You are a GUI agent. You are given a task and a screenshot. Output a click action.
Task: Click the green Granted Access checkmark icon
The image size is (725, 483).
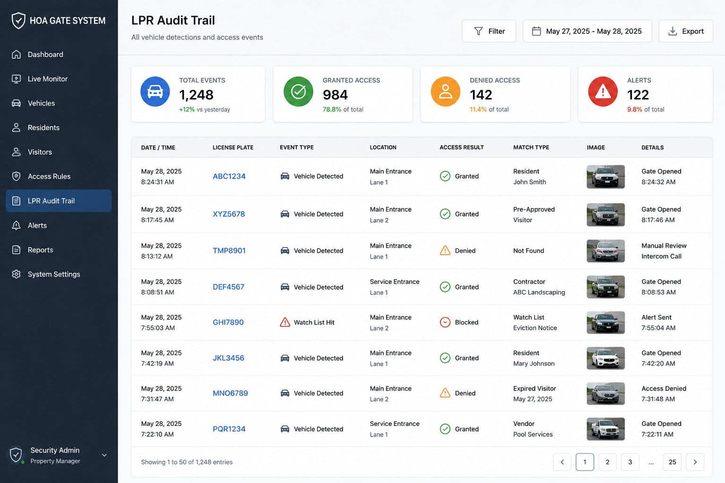click(298, 92)
